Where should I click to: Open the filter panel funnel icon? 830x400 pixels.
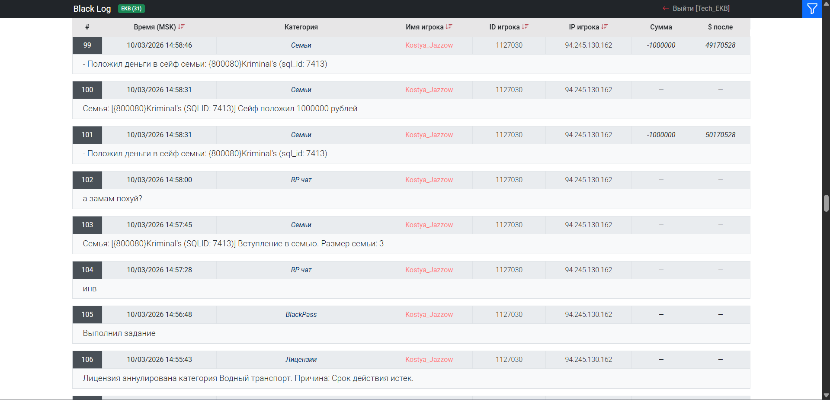click(x=812, y=9)
